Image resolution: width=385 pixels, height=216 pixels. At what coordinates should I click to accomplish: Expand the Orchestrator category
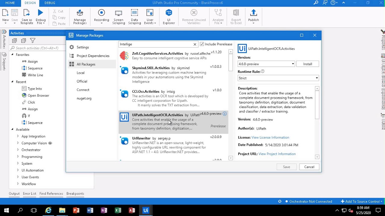pos(18,150)
